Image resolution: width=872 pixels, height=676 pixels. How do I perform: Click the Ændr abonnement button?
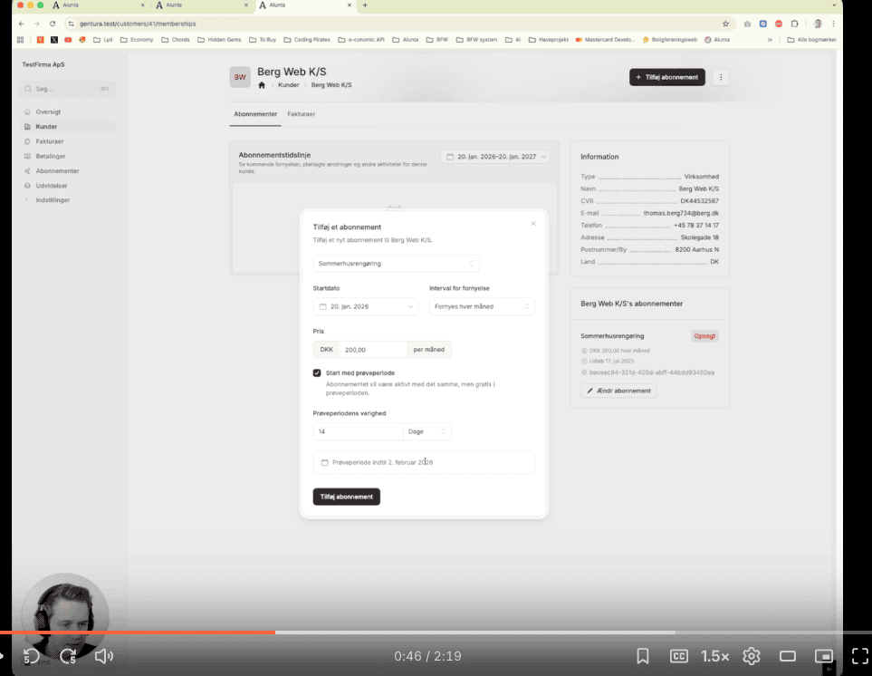618,391
